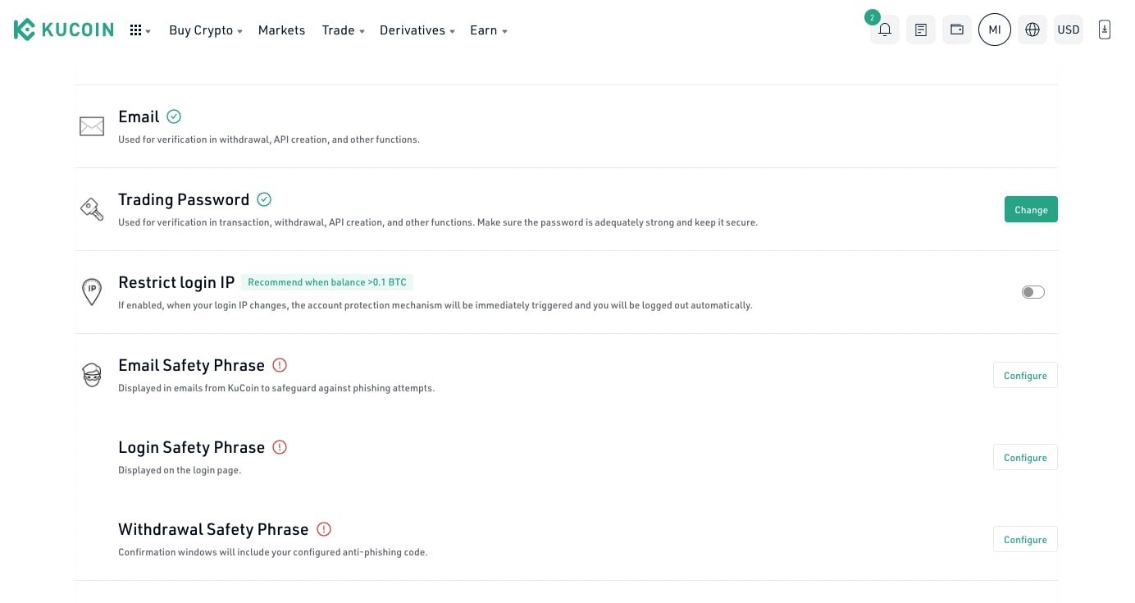Open the orders document icon

point(920,30)
